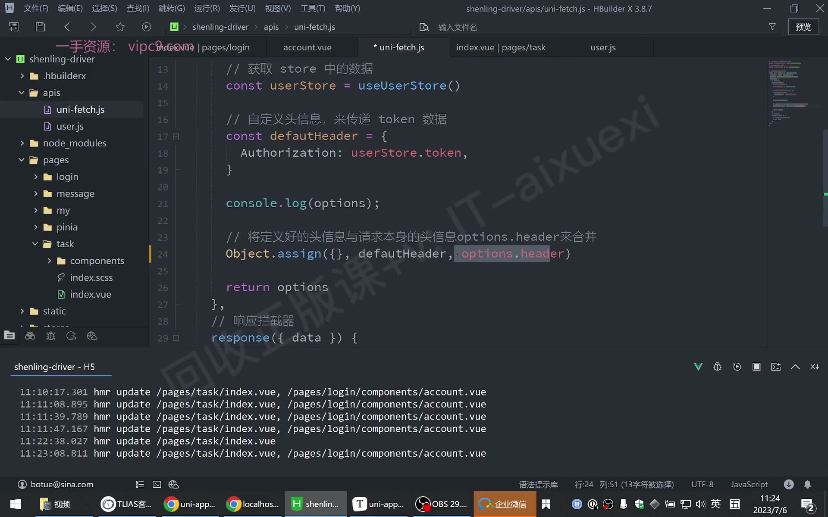Click the notification bell in status bar

[807, 484]
